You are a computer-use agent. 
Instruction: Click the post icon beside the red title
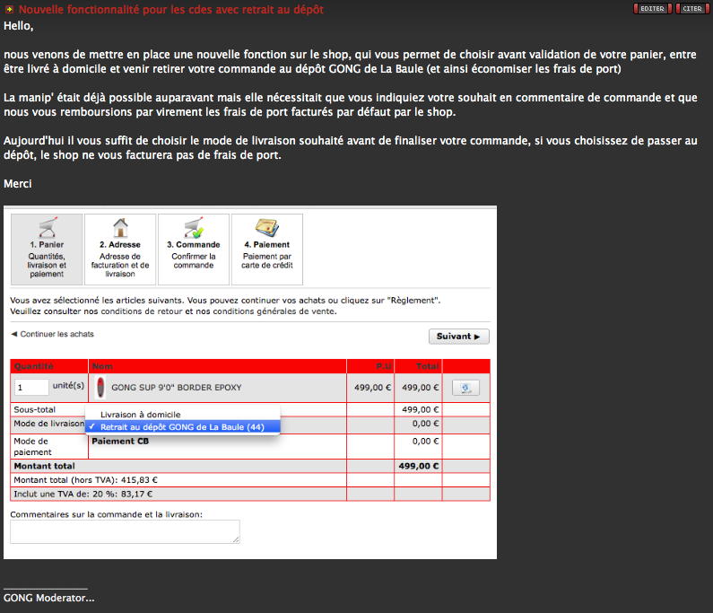9,9
